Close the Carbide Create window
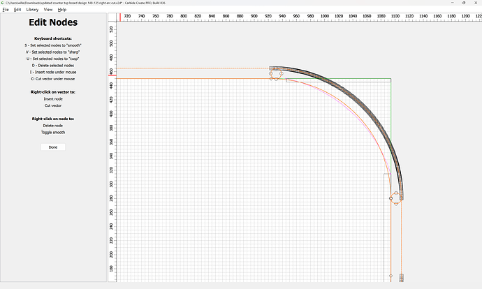Screen dimensions: 482x289 (x=474, y=3)
